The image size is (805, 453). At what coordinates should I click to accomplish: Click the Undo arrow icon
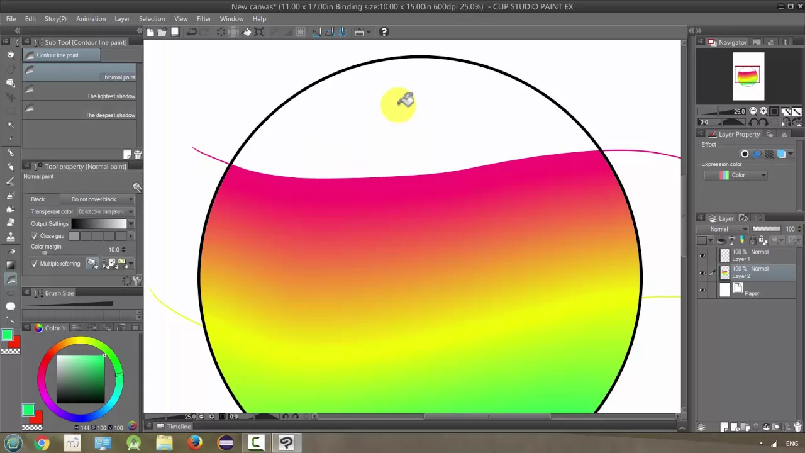click(x=192, y=32)
